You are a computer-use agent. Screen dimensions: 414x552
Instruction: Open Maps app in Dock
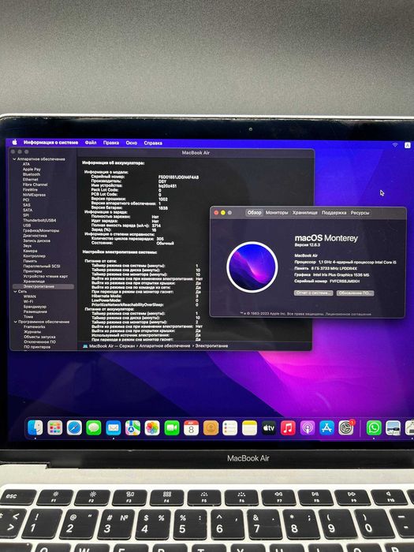[x=132, y=427]
